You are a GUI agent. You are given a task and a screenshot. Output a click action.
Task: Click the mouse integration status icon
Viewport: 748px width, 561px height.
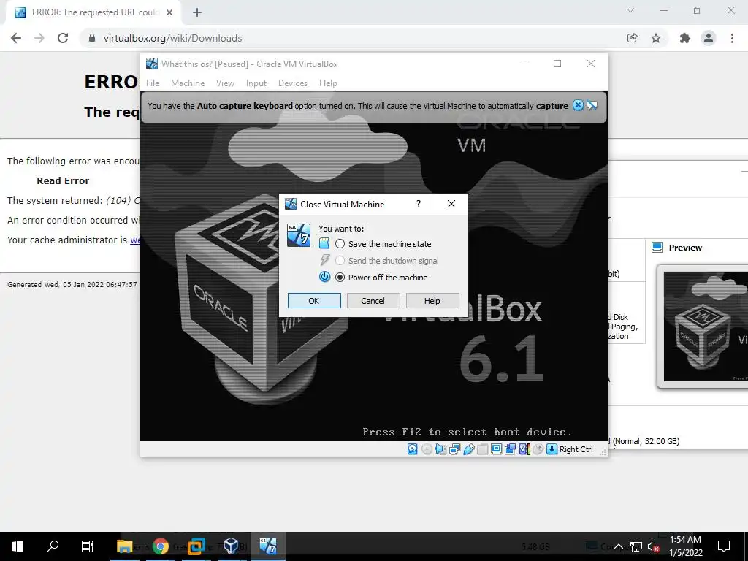(x=538, y=449)
